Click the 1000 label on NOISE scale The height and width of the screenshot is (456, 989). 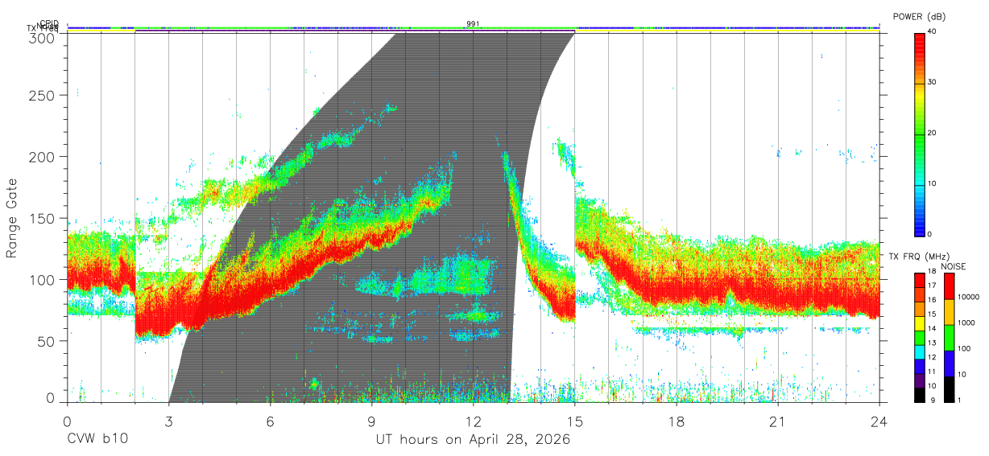coord(966,322)
